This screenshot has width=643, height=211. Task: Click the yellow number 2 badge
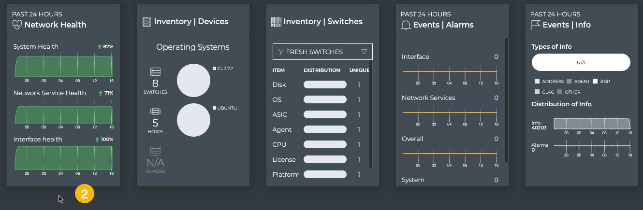point(85,194)
